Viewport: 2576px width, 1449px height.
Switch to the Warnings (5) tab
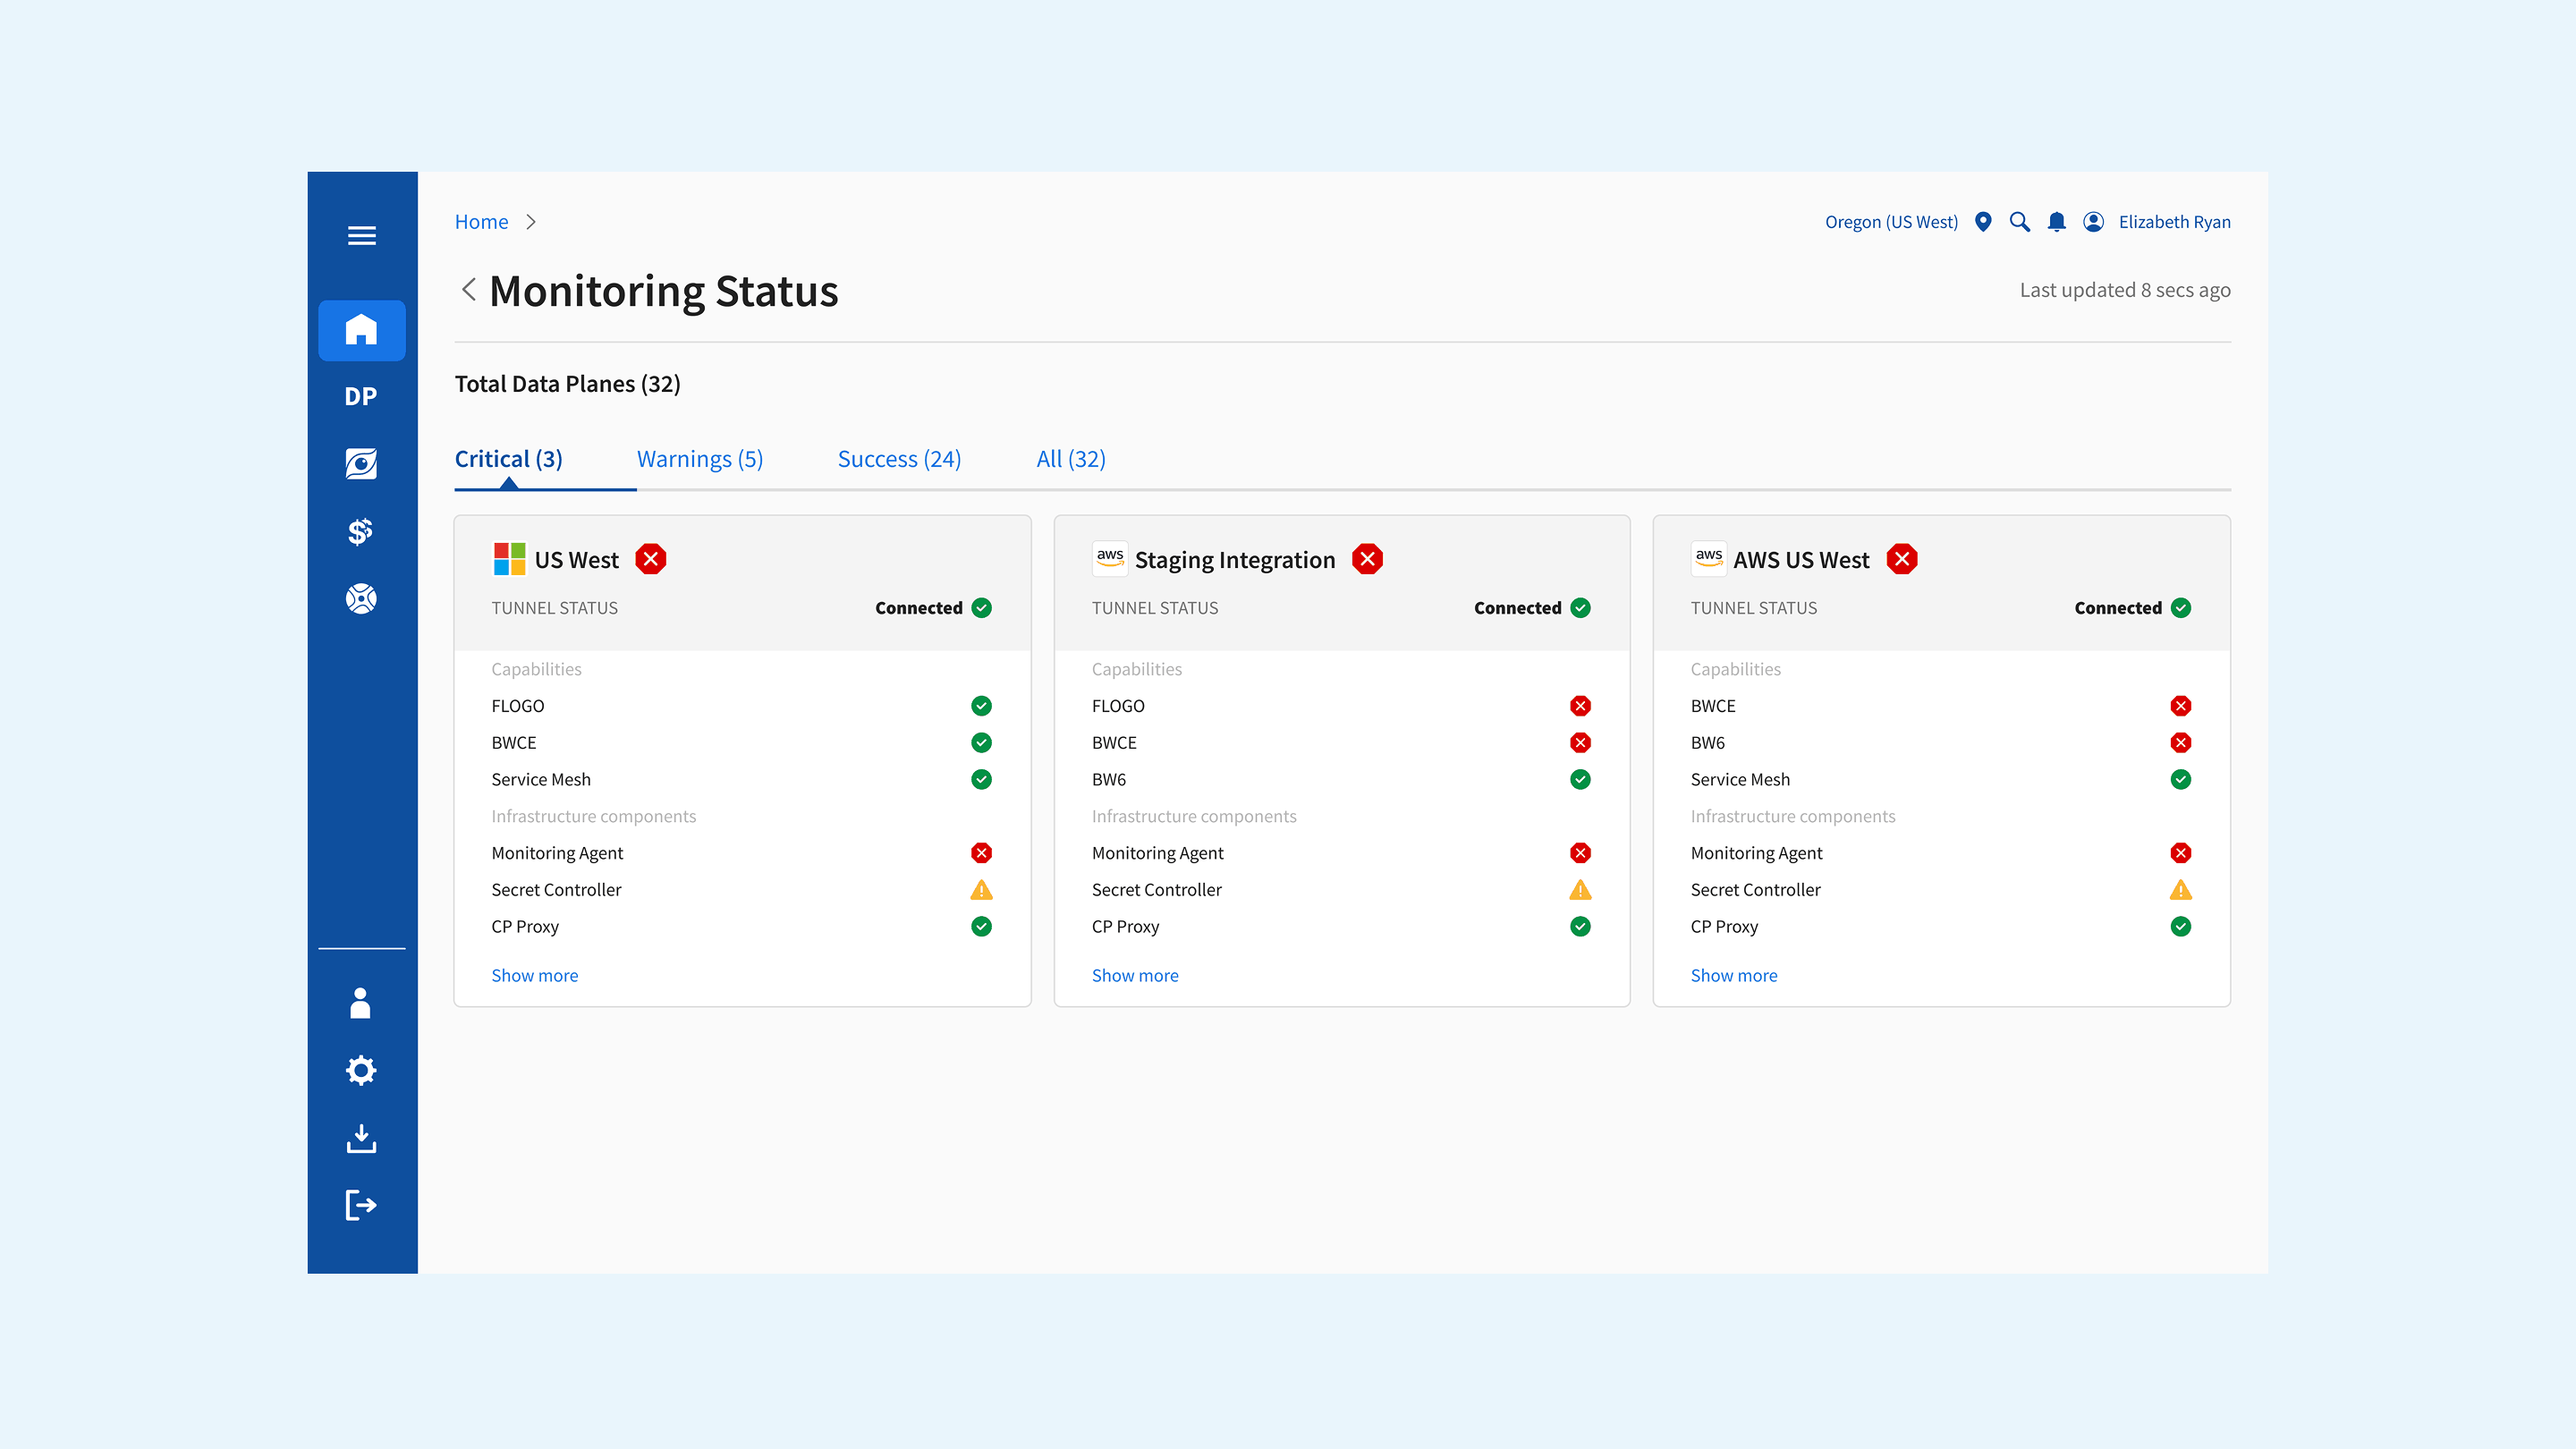click(x=699, y=458)
